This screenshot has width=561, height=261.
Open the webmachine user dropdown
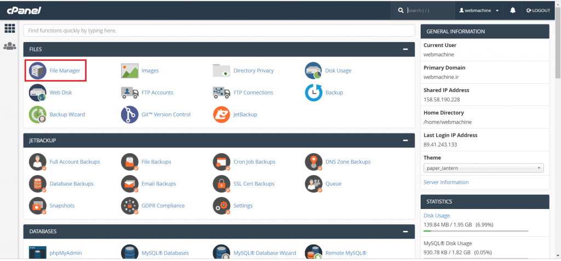pyautogui.click(x=479, y=10)
